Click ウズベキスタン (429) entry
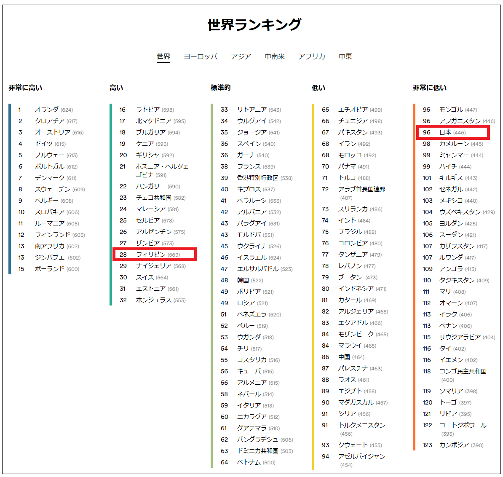Viewport: 503px width, 477px height. [467, 212]
